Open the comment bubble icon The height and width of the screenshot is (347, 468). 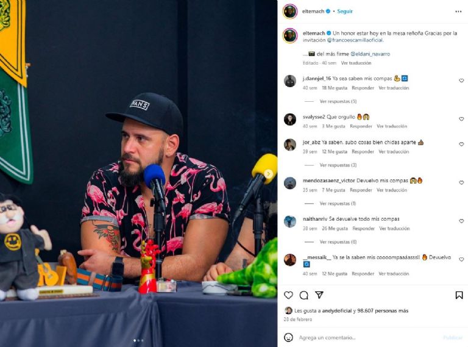pos(304,295)
